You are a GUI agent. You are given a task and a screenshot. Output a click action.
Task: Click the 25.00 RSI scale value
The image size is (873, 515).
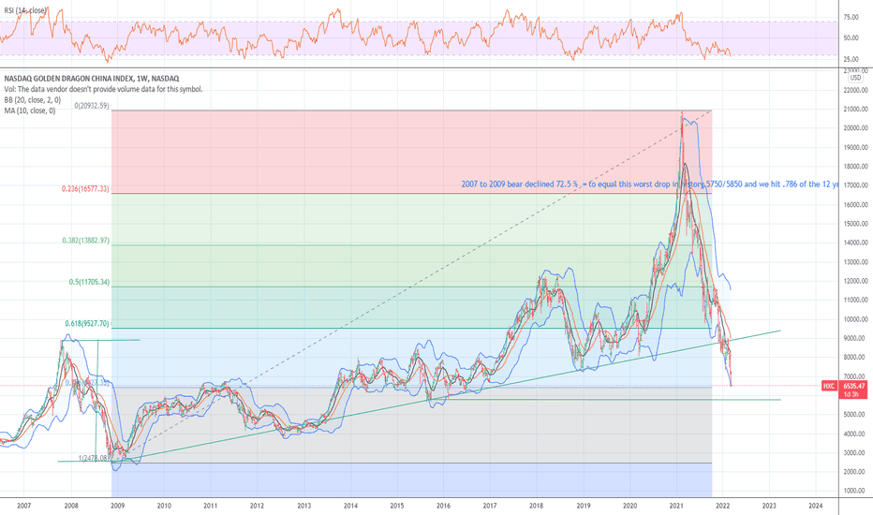[851, 59]
